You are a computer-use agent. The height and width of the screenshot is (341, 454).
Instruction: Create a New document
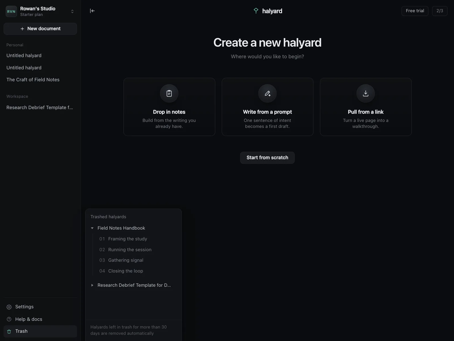click(x=40, y=29)
